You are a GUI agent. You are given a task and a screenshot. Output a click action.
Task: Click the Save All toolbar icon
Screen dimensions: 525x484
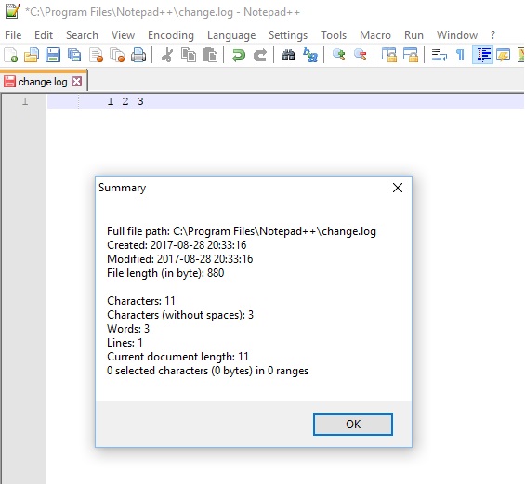(74, 55)
